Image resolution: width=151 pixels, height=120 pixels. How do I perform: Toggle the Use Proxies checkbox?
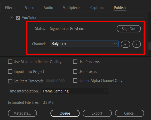point(75,72)
